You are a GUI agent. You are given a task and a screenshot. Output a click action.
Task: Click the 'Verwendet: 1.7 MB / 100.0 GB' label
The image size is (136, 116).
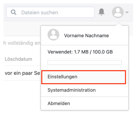click(80, 52)
